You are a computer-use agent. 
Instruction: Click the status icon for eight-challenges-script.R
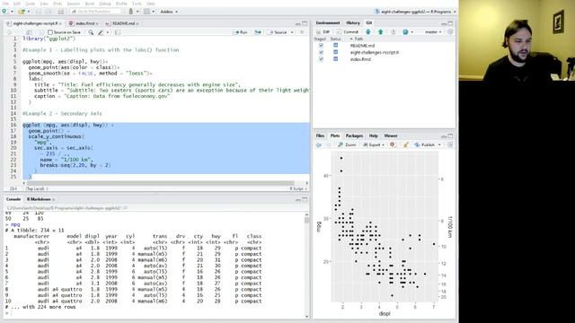point(335,52)
